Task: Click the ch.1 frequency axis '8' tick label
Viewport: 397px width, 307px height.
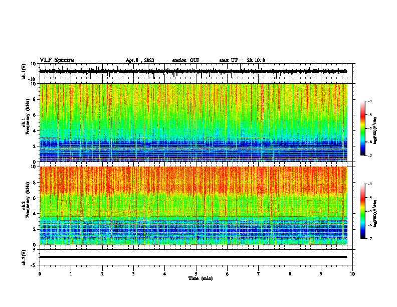Action: (x=35, y=99)
